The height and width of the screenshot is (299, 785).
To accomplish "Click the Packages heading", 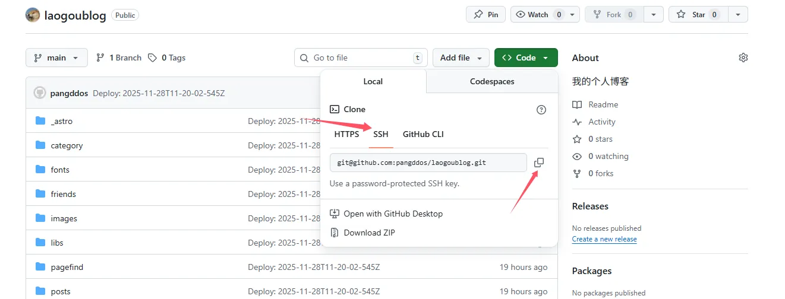I will point(592,271).
